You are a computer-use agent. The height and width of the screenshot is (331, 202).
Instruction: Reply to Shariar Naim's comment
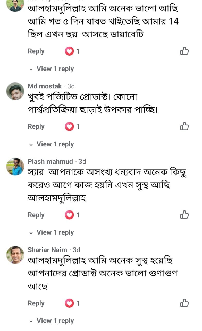[36, 303]
